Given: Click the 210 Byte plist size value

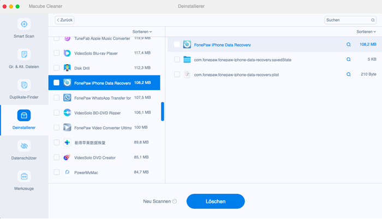Looking at the screenshot, I should click(x=368, y=74).
